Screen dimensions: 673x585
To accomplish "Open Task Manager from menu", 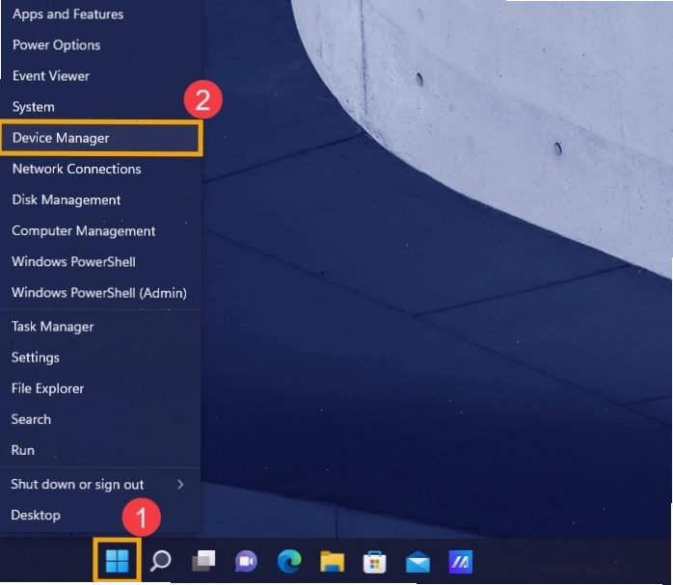I will coord(100,327).
